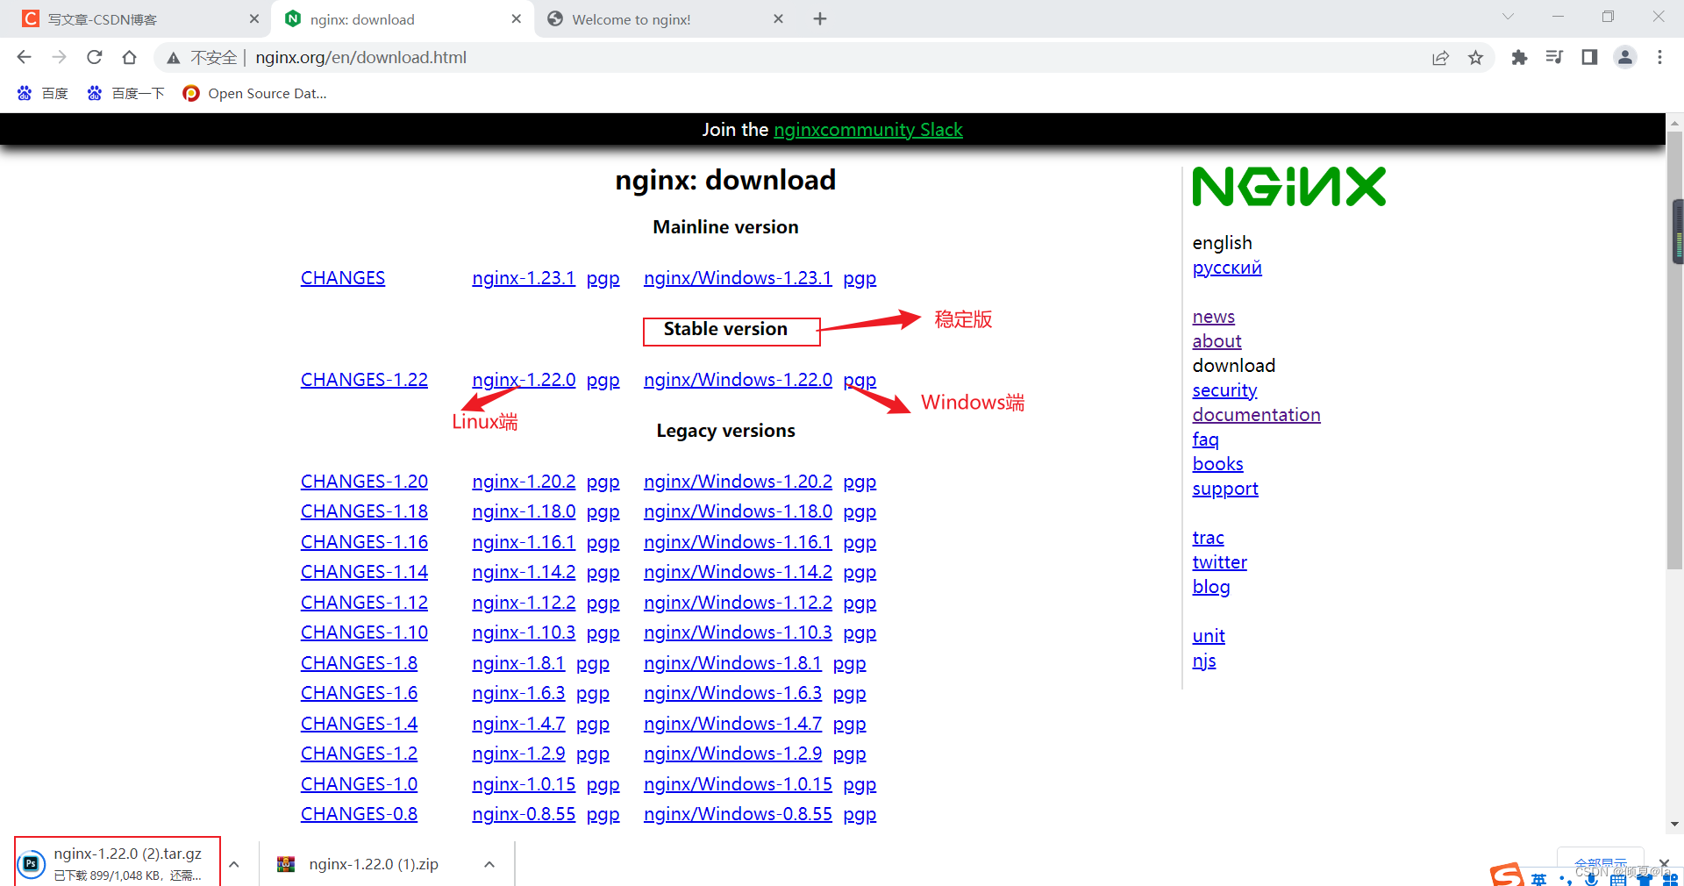Screen dimensions: 1684x886
Task: Open the media control icon
Action: (x=1554, y=57)
